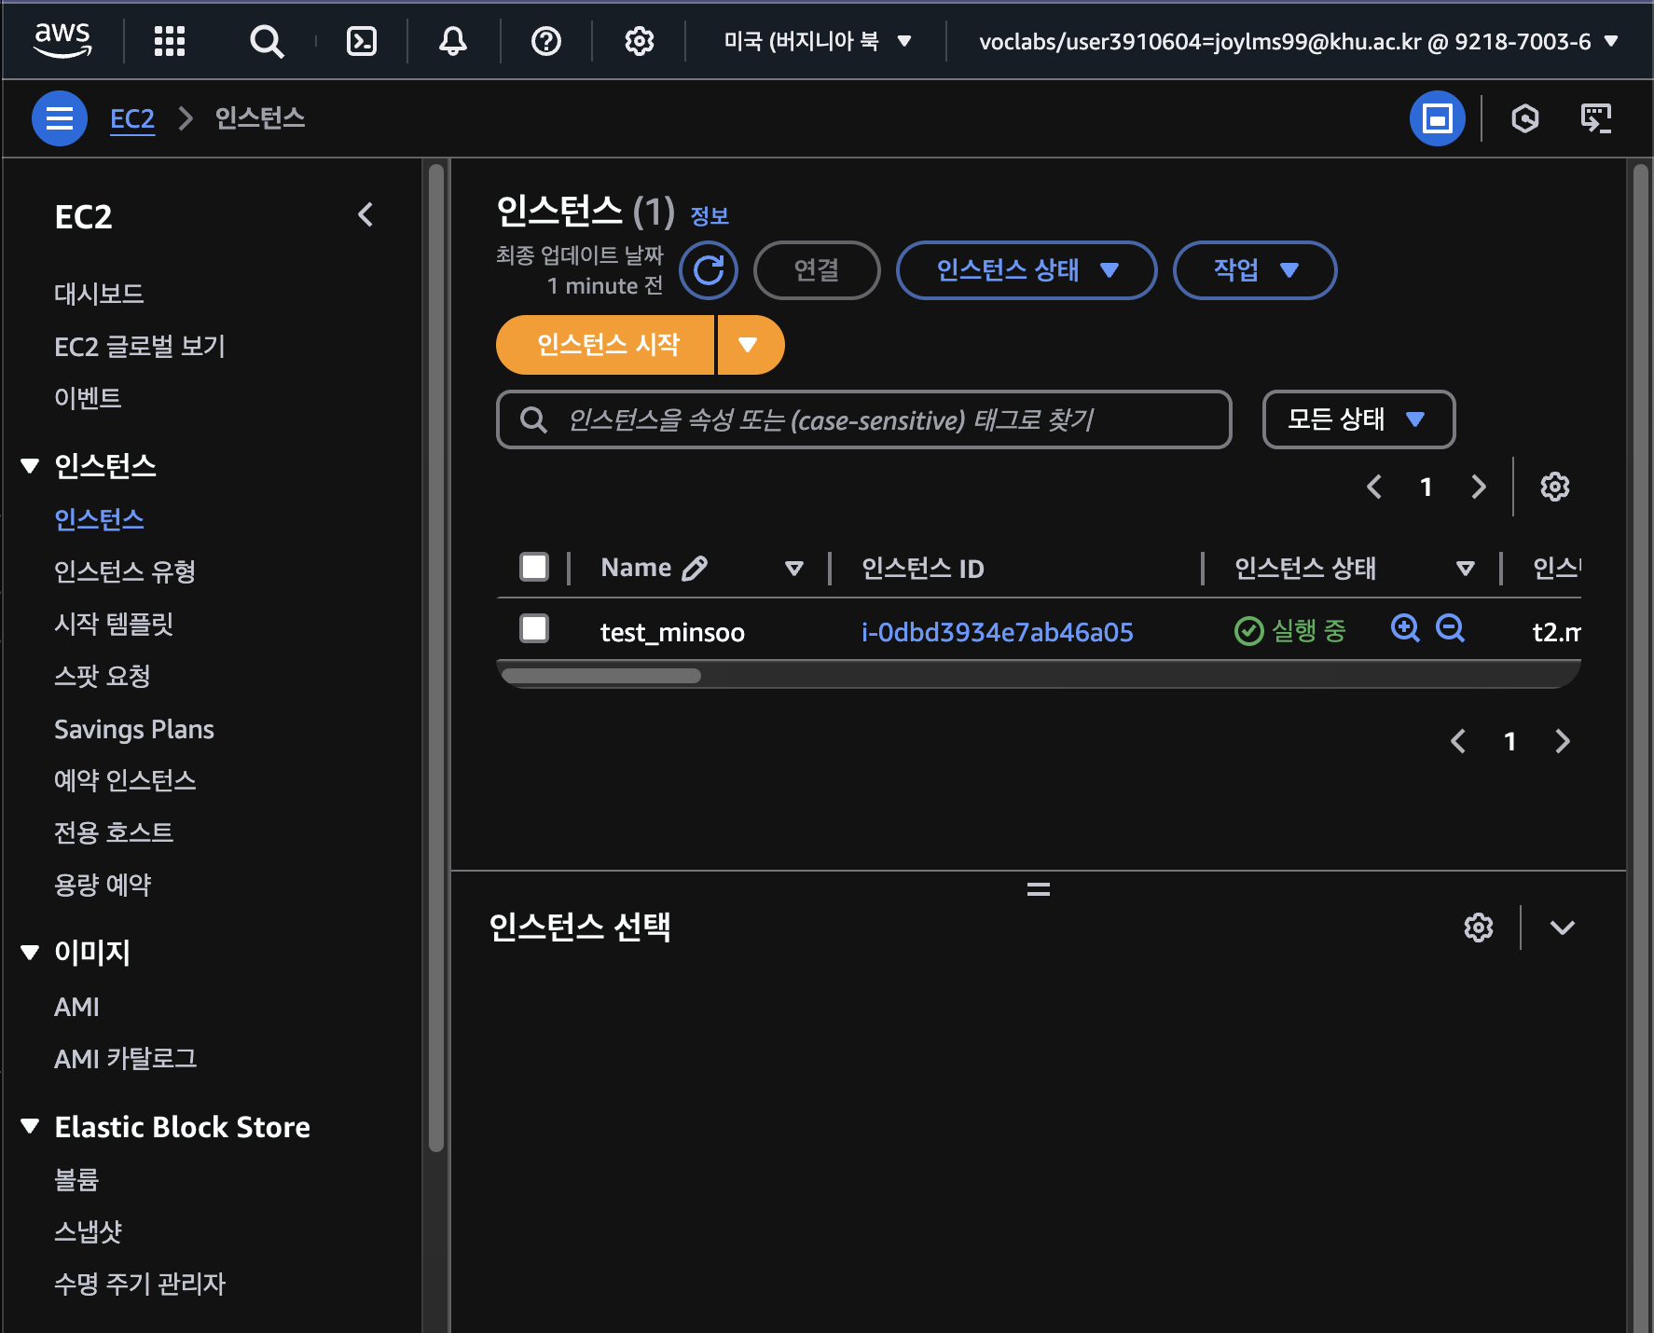Refresh the instance list
The height and width of the screenshot is (1333, 1654).
pyautogui.click(x=709, y=270)
